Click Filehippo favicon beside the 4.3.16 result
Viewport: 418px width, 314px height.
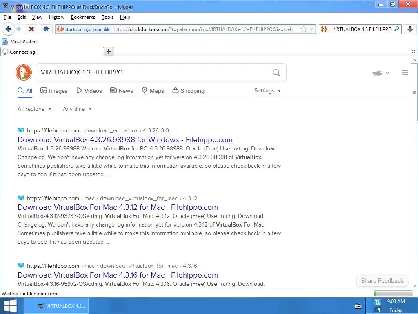pyautogui.click(x=21, y=265)
